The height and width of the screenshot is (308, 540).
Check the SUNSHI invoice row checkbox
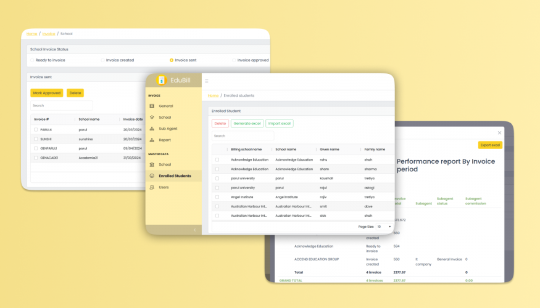coord(36,139)
